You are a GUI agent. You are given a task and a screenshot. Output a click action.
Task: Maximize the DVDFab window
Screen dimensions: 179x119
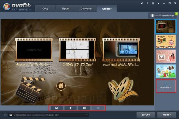click(170, 3)
